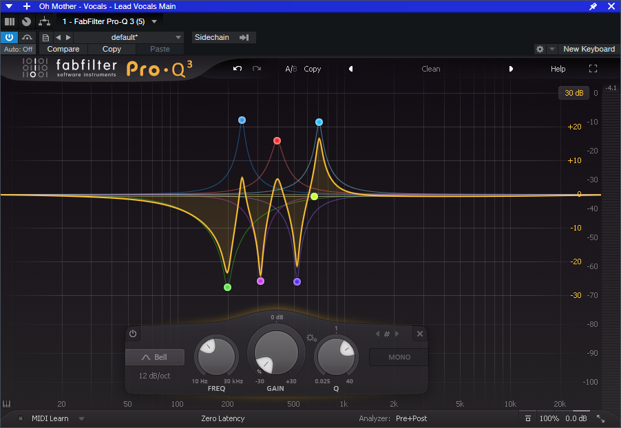
Task: Select the green EQ band node
Action: [x=227, y=287]
